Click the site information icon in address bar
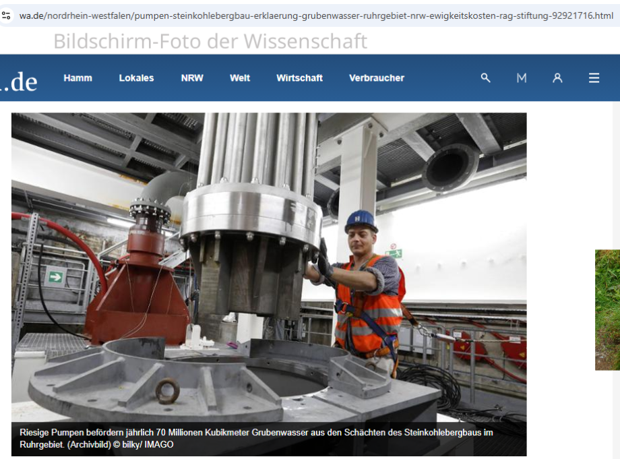The width and height of the screenshot is (620, 459). (7, 15)
